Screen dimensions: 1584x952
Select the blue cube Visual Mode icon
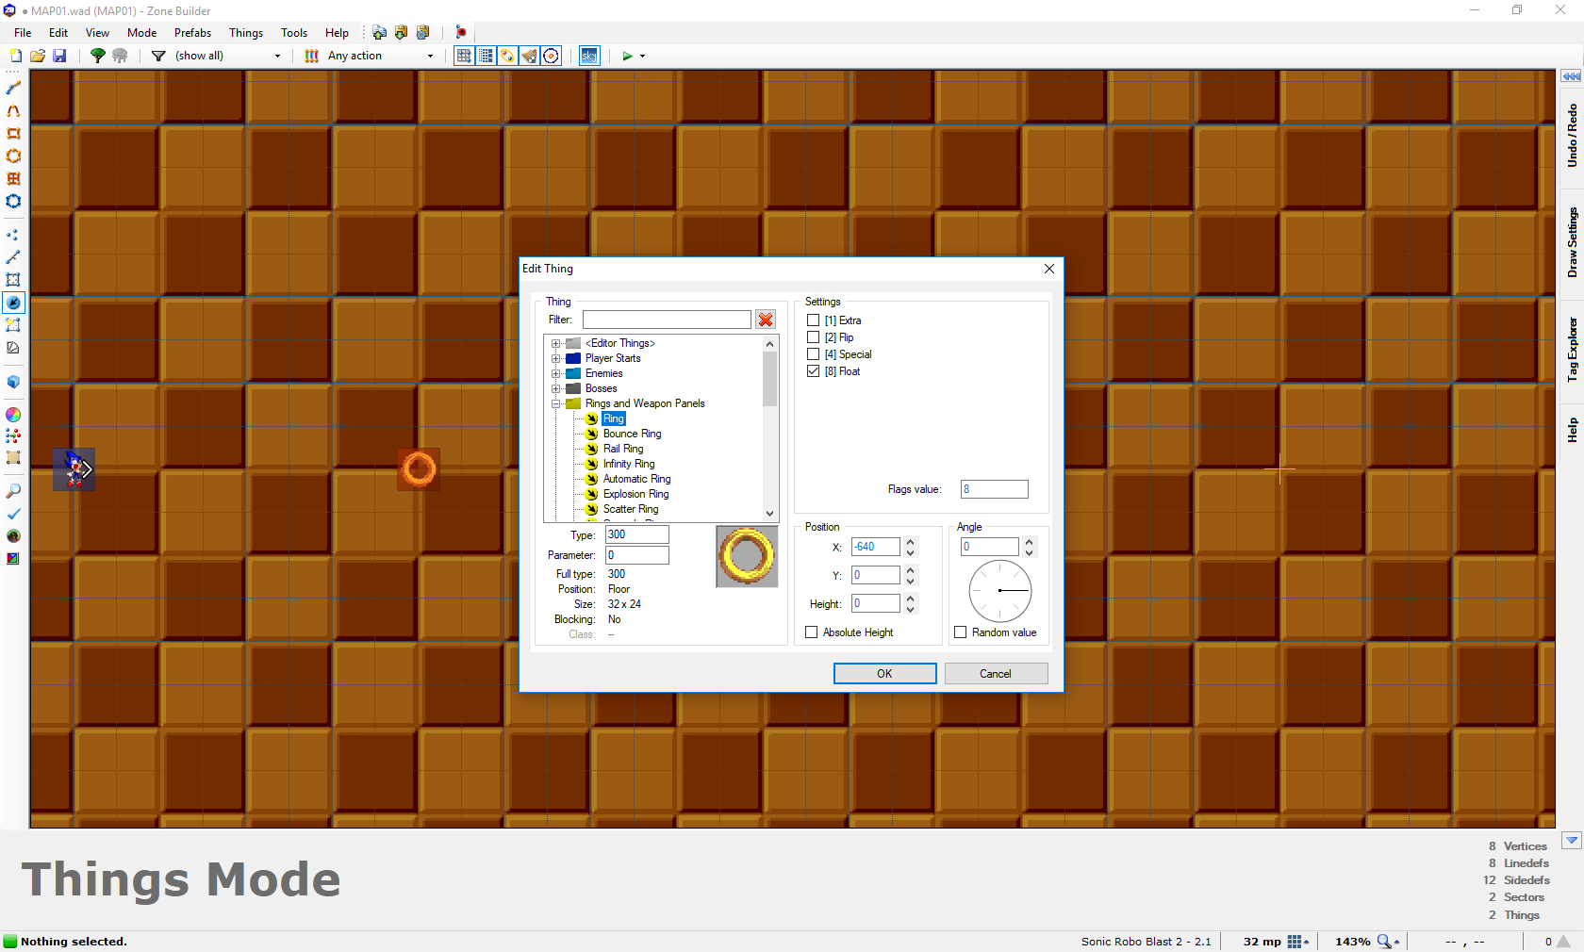coord(13,383)
